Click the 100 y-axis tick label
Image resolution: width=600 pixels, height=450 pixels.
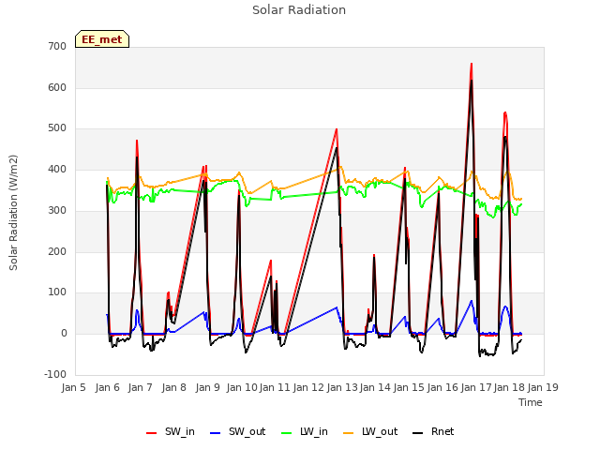point(57,292)
